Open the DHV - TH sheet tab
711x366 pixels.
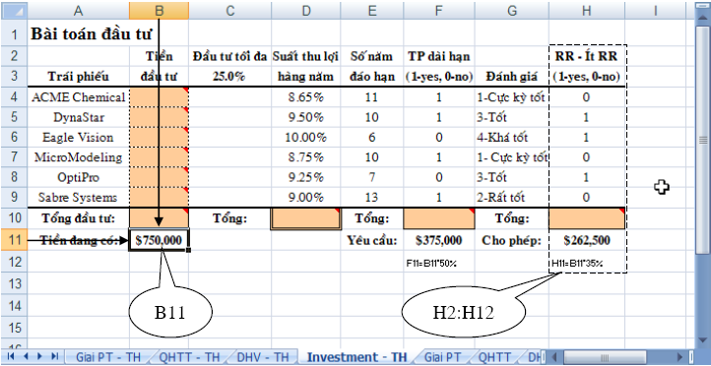coord(263,356)
